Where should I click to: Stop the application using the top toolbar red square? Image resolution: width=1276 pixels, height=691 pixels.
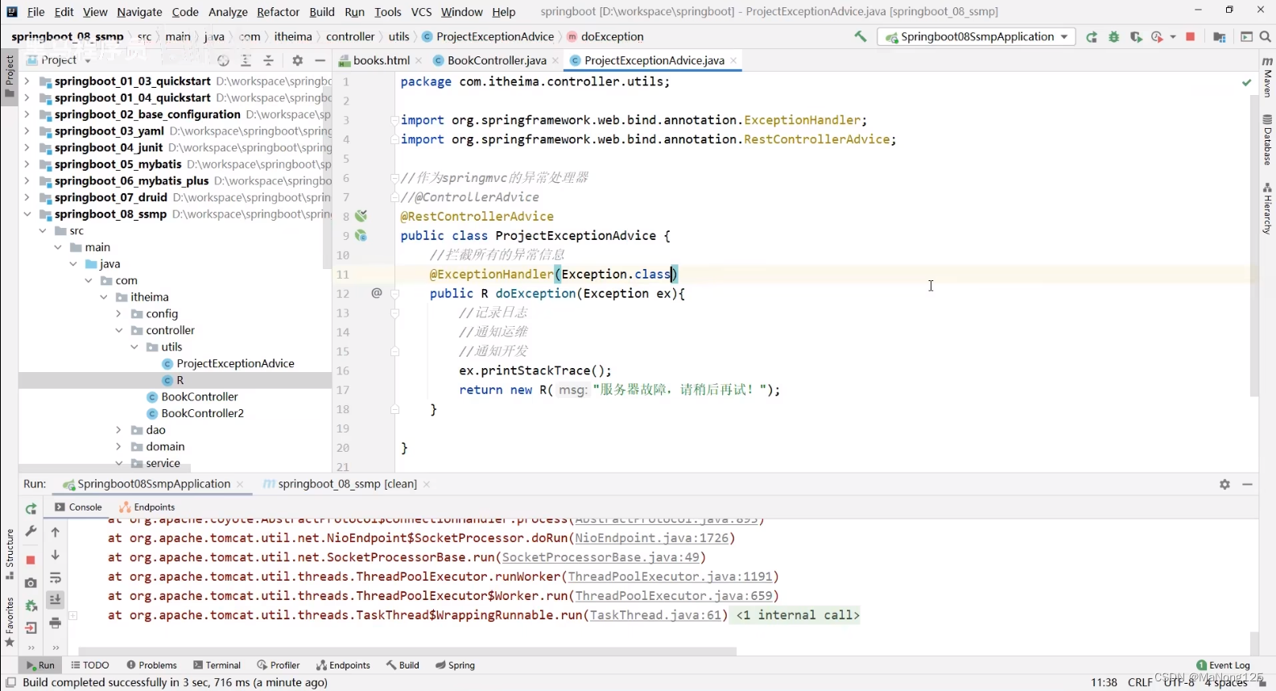click(x=1191, y=37)
